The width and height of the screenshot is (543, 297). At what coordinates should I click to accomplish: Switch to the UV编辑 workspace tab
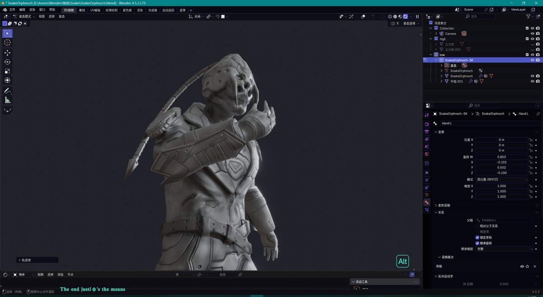95,10
